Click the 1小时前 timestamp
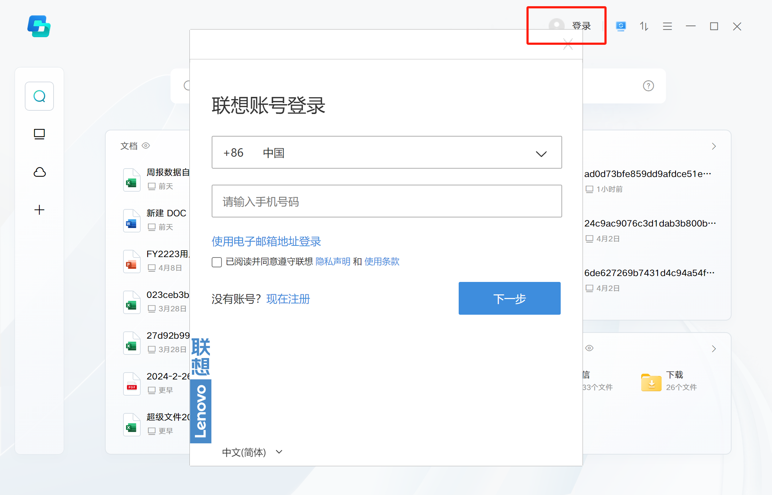The image size is (772, 495). [609, 189]
